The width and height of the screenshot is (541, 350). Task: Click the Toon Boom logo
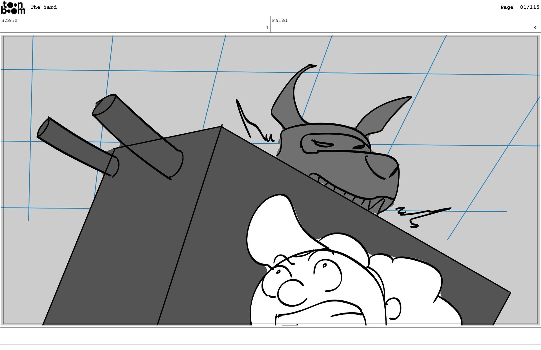(x=13, y=8)
